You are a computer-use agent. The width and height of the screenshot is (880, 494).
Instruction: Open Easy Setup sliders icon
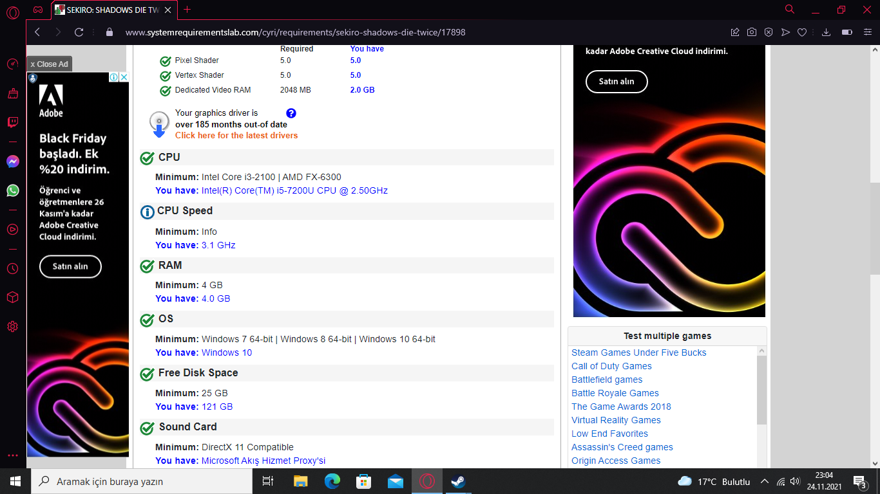coord(866,32)
